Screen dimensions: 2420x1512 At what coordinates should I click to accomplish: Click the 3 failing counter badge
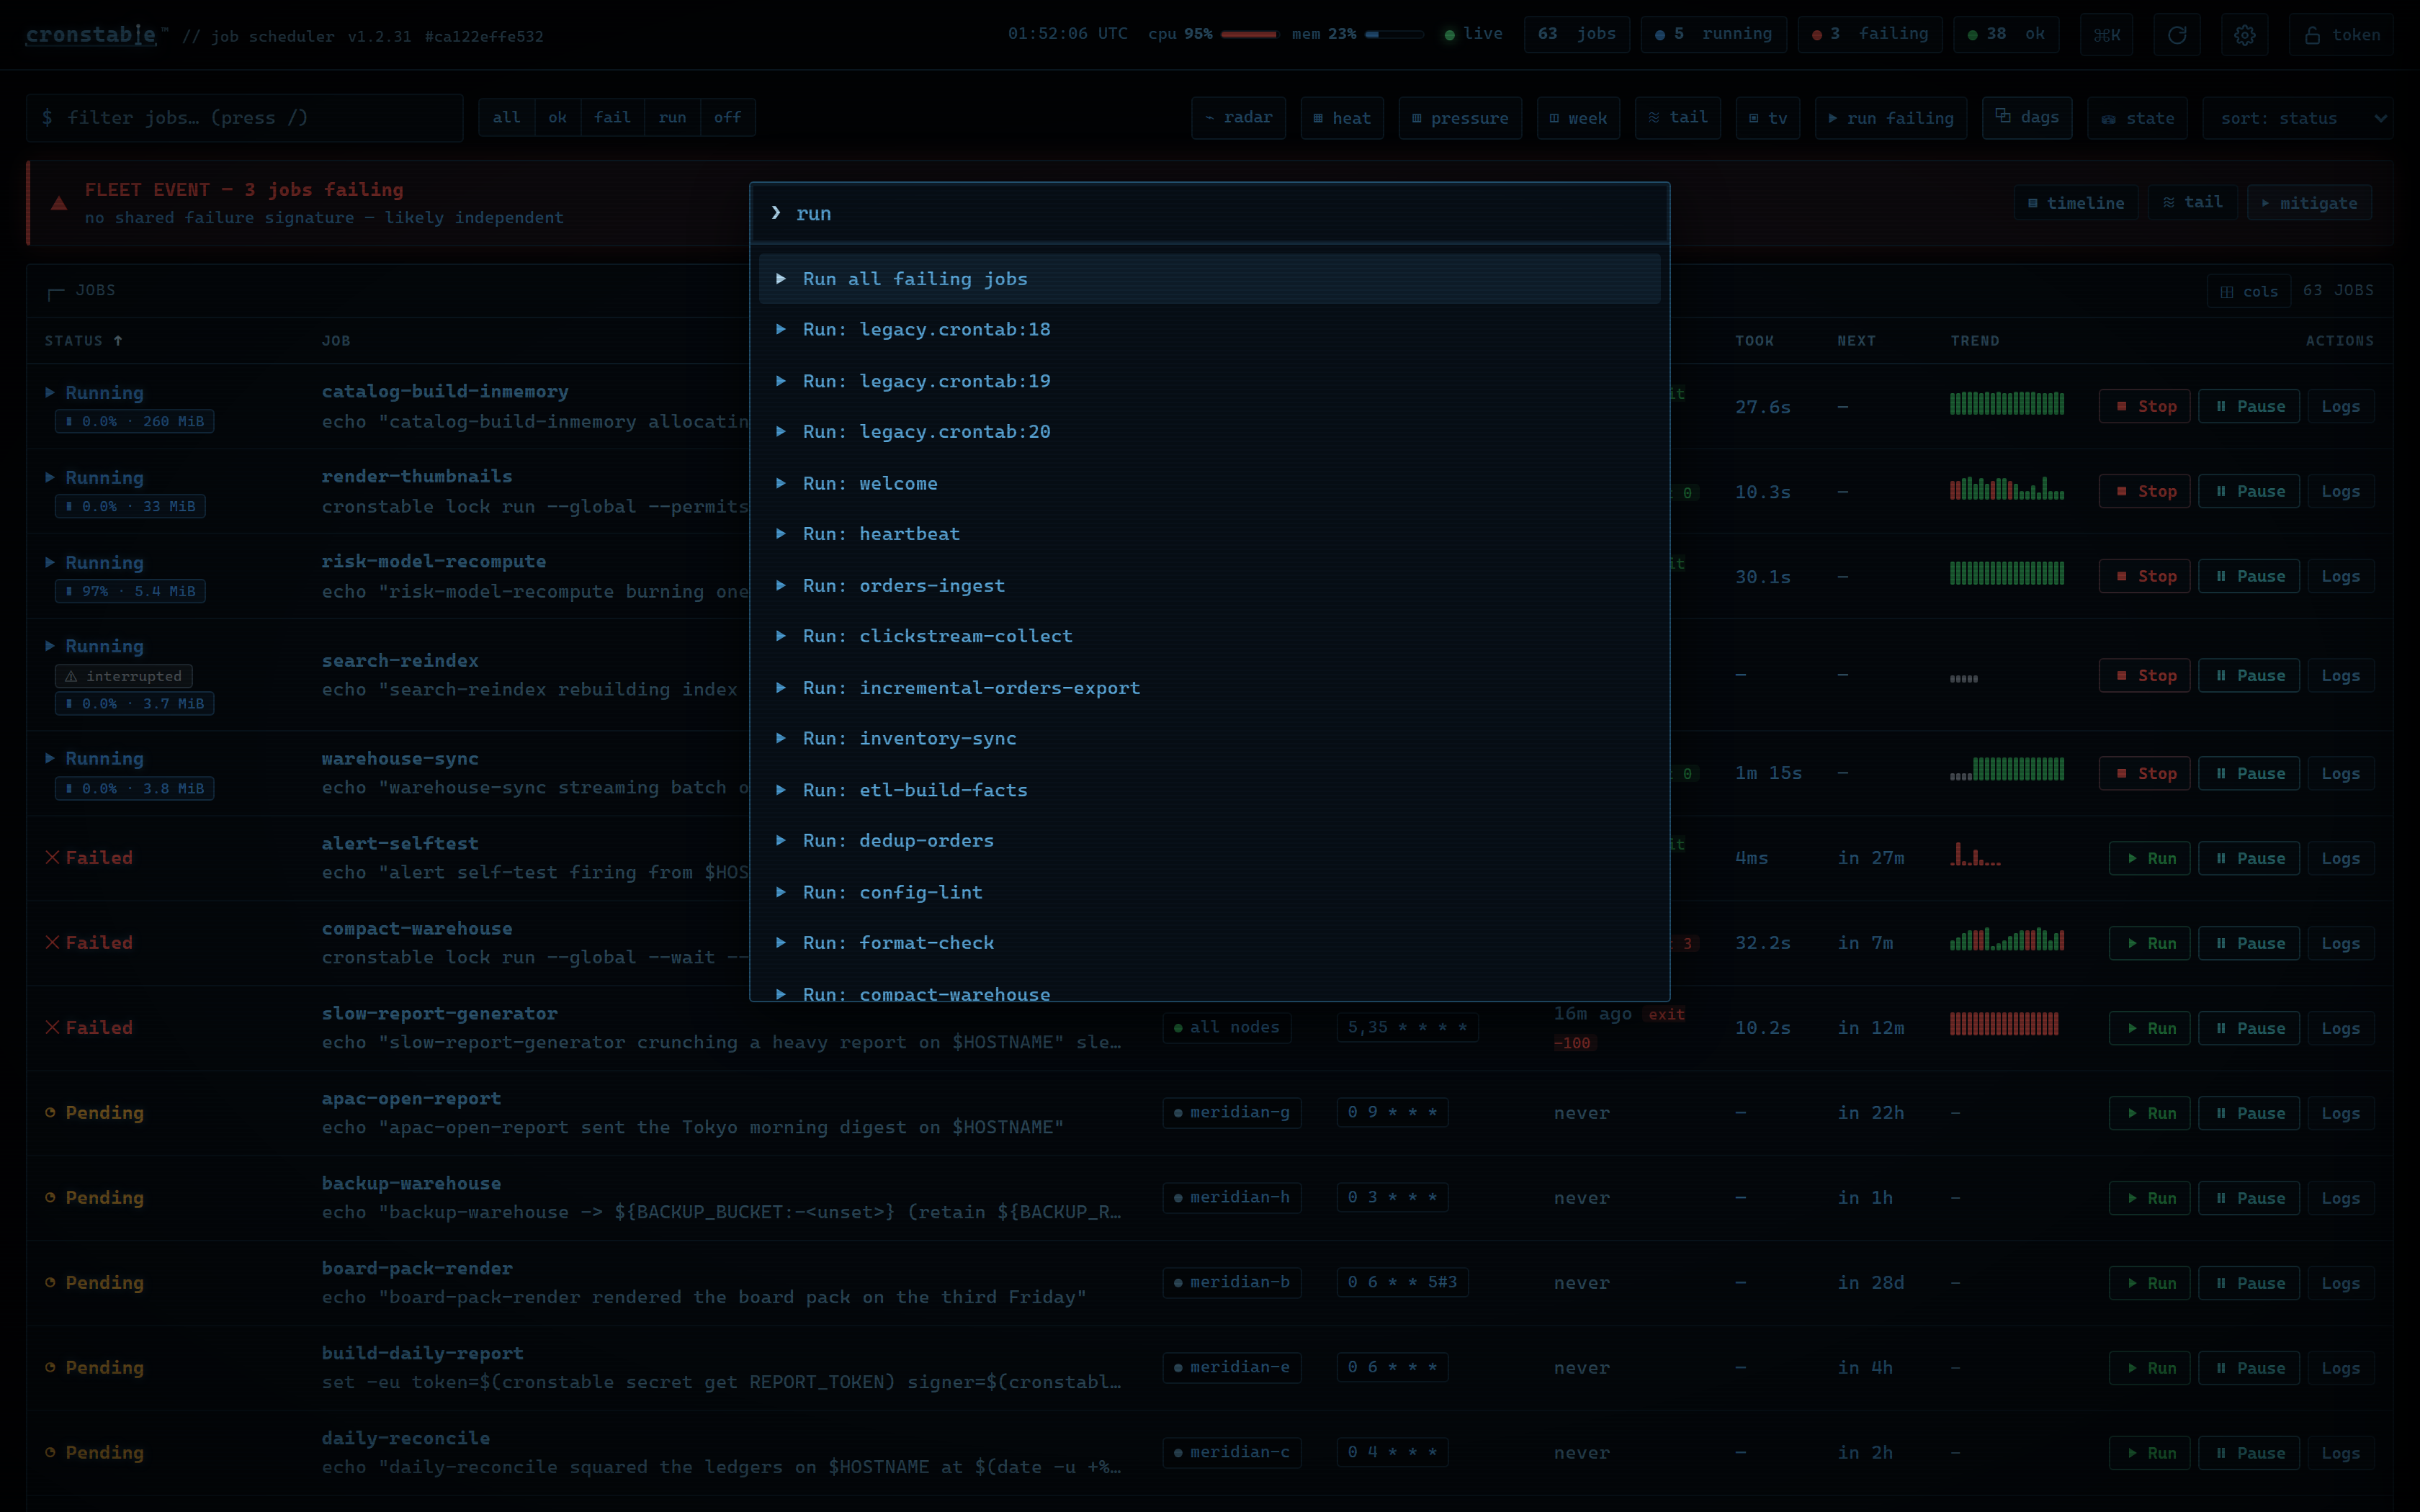tap(1869, 35)
